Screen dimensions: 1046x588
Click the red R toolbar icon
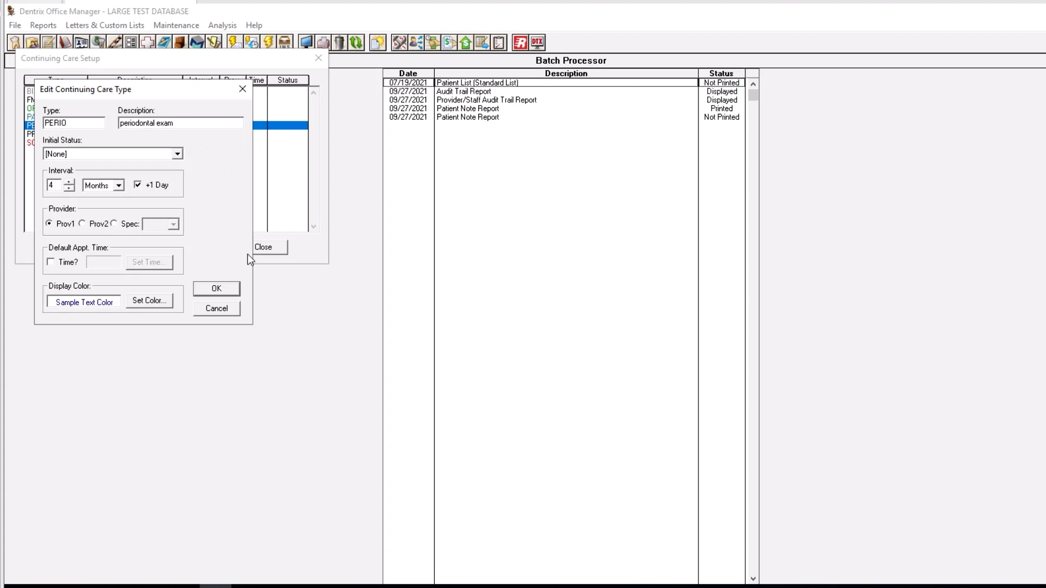pyautogui.click(x=520, y=42)
